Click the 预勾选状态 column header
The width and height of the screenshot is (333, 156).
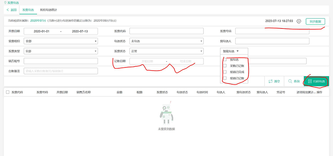click(244, 92)
